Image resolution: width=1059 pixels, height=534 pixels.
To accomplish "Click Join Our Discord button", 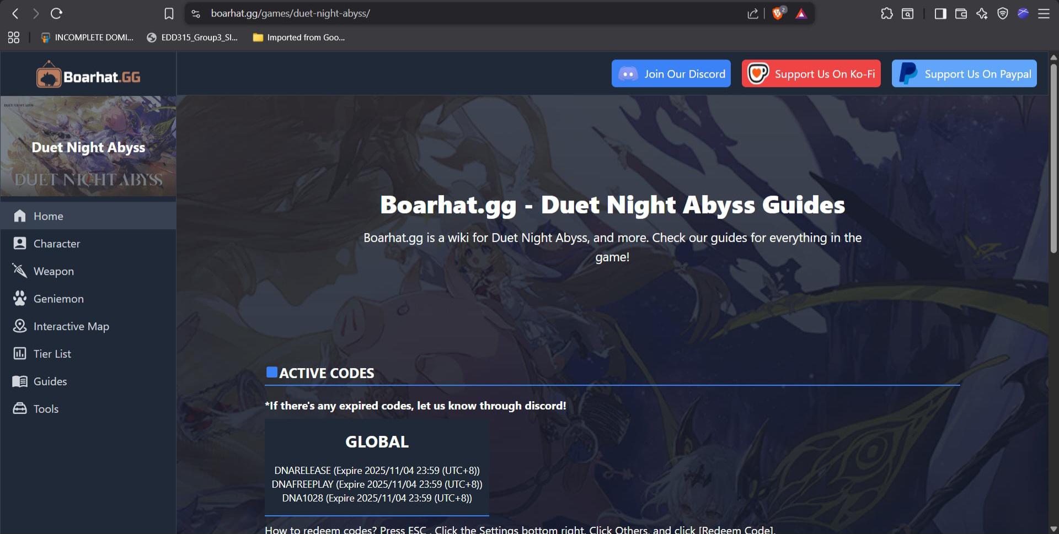I will (x=671, y=74).
